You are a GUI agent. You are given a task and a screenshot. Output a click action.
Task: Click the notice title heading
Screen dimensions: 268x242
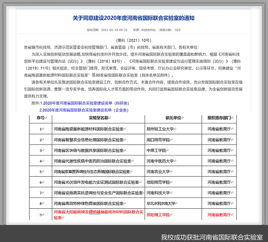[134, 18]
